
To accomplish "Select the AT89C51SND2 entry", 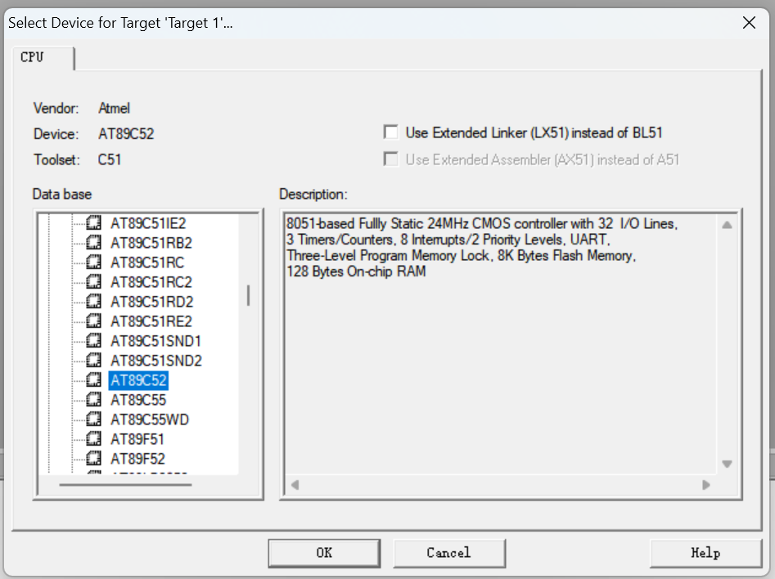I will click(x=156, y=361).
